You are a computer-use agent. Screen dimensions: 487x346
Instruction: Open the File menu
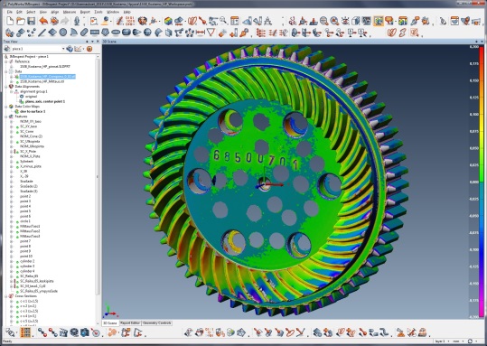point(10,12)
